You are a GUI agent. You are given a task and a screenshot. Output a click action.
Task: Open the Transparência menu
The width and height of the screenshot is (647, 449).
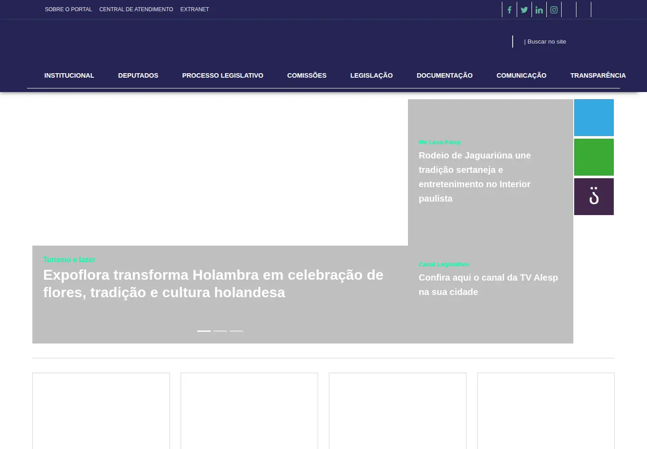598,75
